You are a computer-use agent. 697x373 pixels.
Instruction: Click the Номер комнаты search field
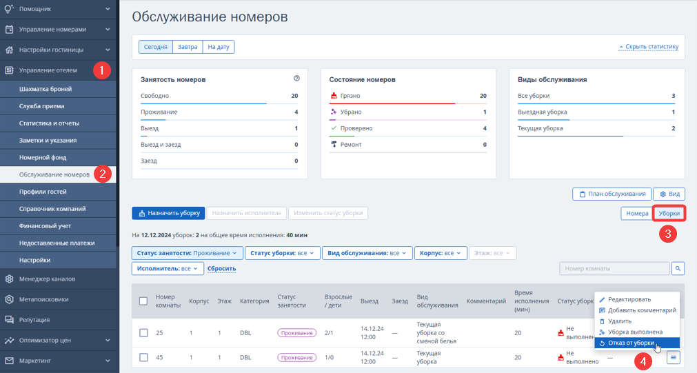(x=614, y=268)
